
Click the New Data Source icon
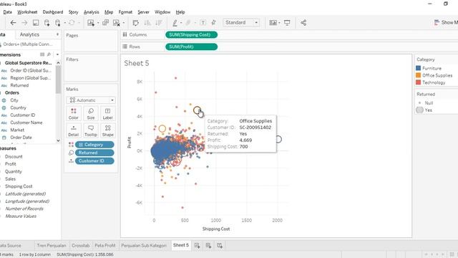pyautogui.click(x=47, y=23)
